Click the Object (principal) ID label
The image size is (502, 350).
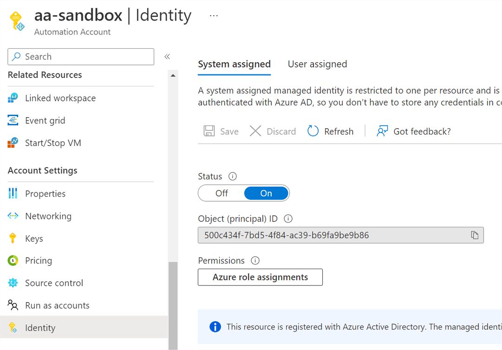tap(238, 218)
